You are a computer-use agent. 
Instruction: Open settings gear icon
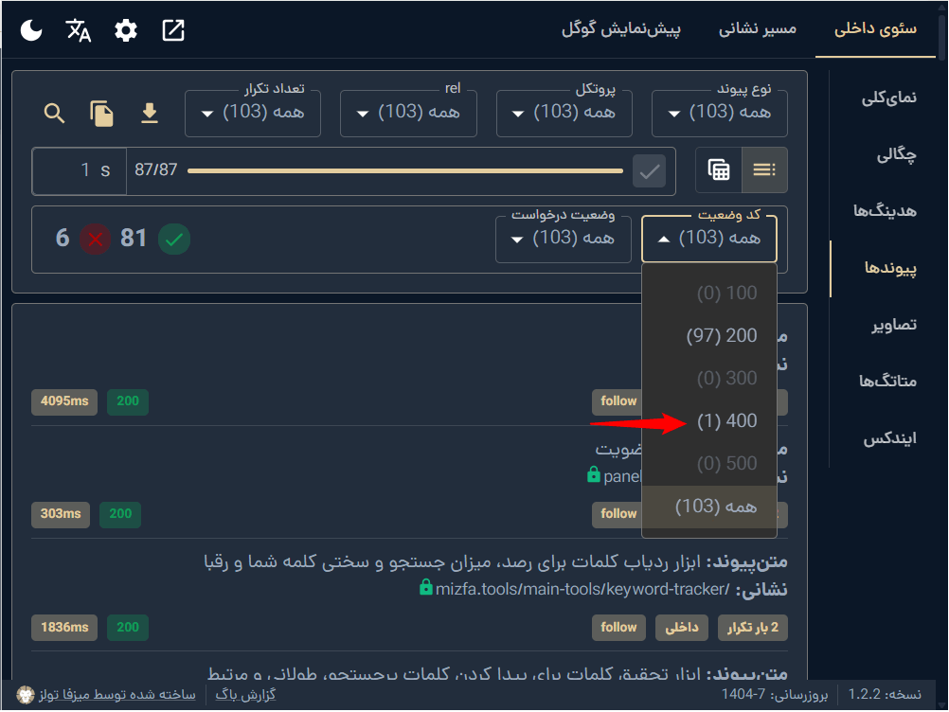[x=126, y=30]
